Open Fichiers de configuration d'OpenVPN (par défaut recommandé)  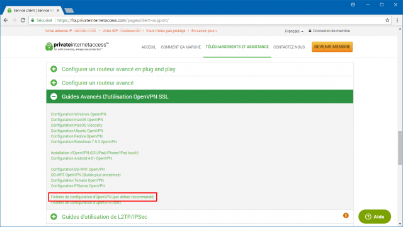103,197
